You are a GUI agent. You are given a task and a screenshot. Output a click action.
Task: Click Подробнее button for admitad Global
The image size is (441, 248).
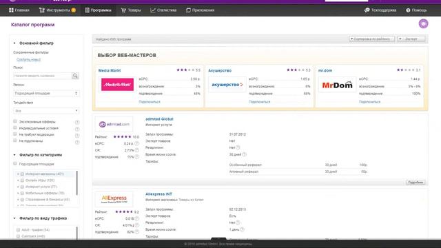tap(416, 183)
